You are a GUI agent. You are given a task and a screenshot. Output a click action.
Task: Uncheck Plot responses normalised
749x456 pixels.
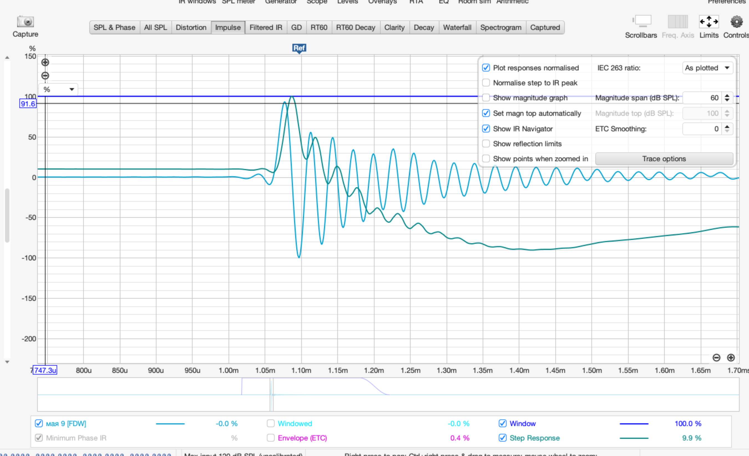(486, 68)
